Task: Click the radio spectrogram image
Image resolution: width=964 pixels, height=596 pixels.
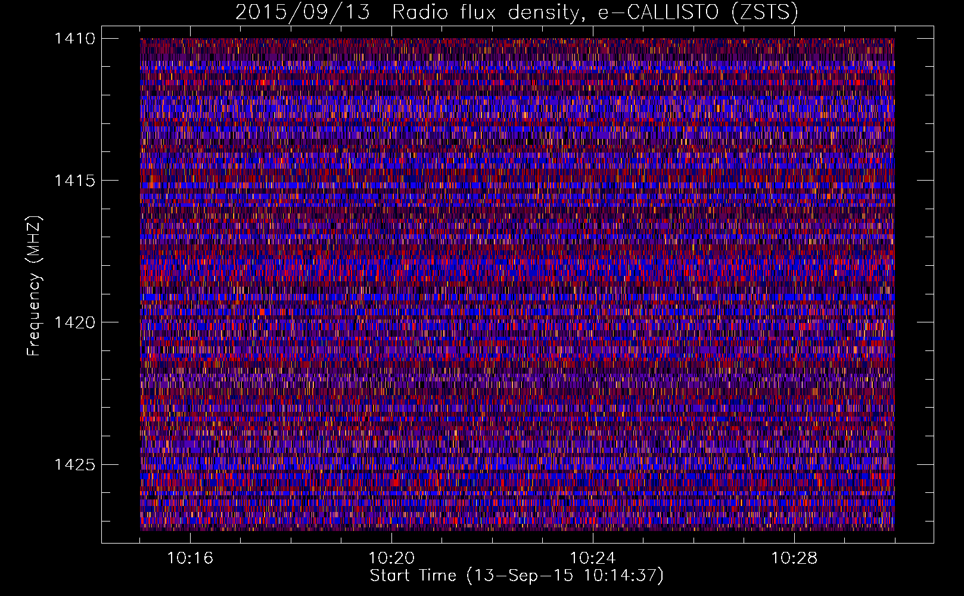Action: pyautogui.click(x=517, y=284)
